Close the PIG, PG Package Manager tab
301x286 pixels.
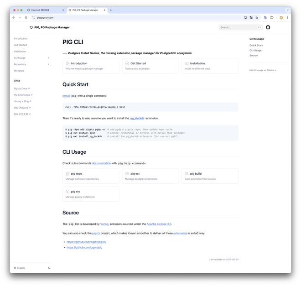(x=104, y=10)
